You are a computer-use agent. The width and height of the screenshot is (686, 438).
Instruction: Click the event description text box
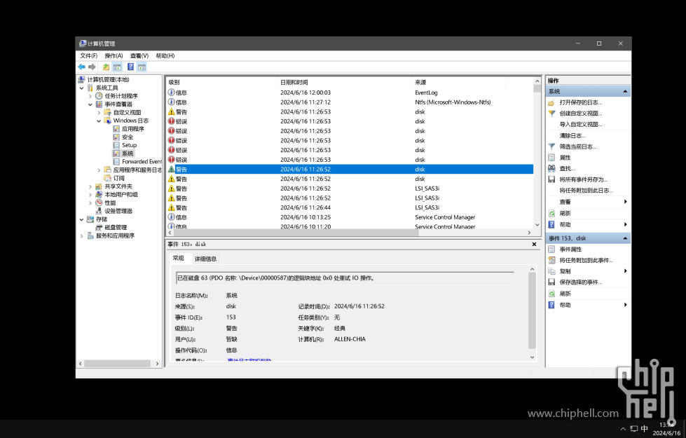(x=345, y=278)
